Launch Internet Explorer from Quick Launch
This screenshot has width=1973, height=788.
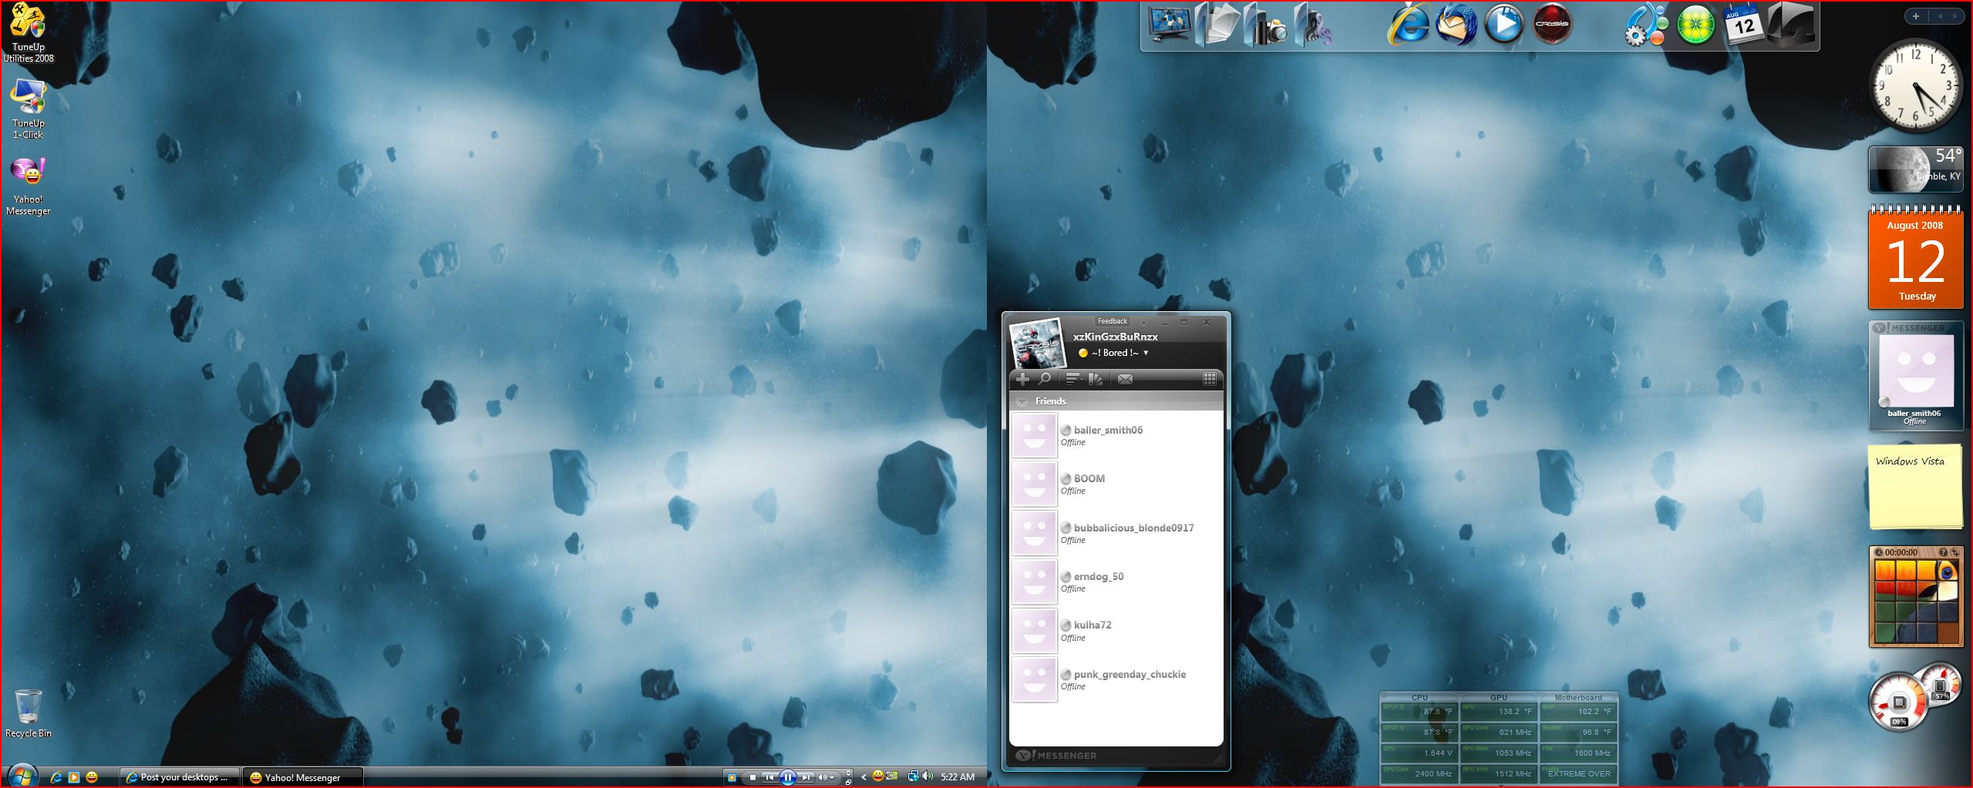(x=56, y=777)
